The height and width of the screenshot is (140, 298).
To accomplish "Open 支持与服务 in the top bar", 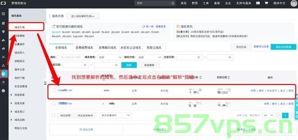I will 244,3.
